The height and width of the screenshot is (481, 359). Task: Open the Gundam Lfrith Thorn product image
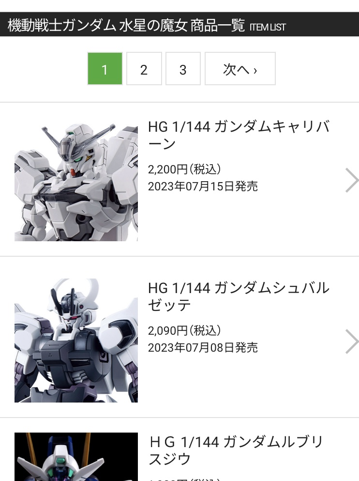coord(76,457)
